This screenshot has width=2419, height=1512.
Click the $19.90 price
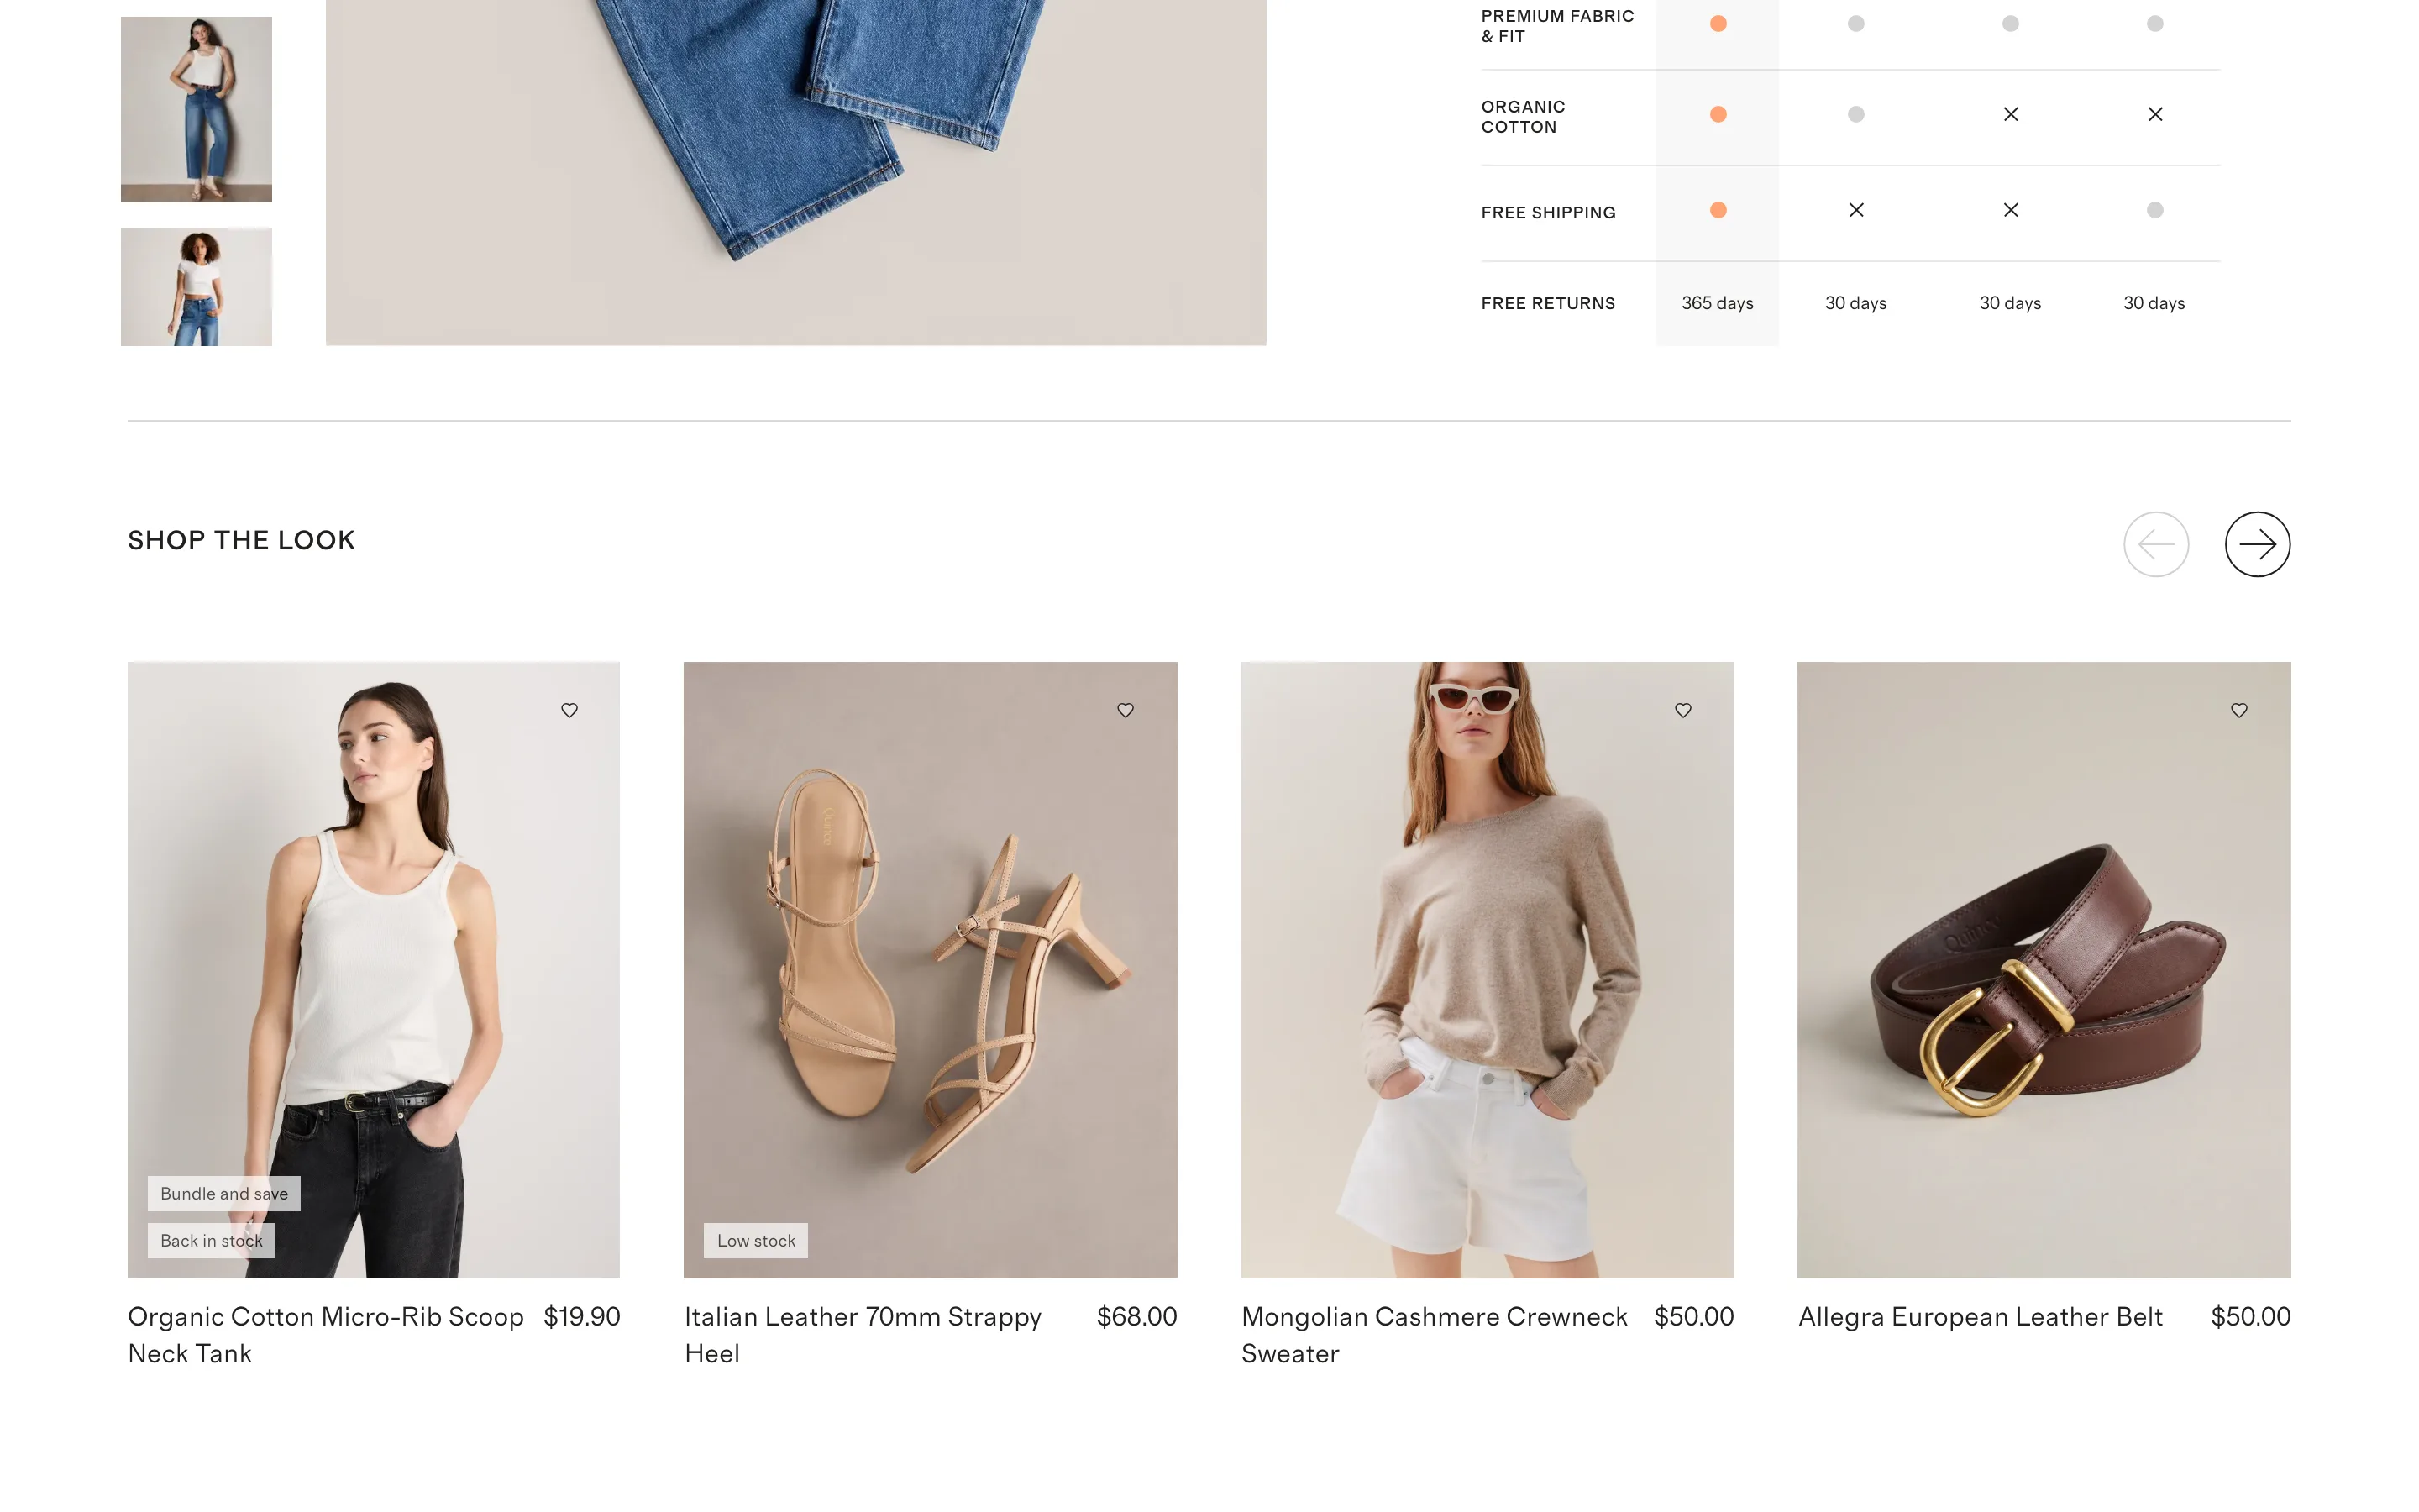pyautogui.click(x=582, y=1317)
